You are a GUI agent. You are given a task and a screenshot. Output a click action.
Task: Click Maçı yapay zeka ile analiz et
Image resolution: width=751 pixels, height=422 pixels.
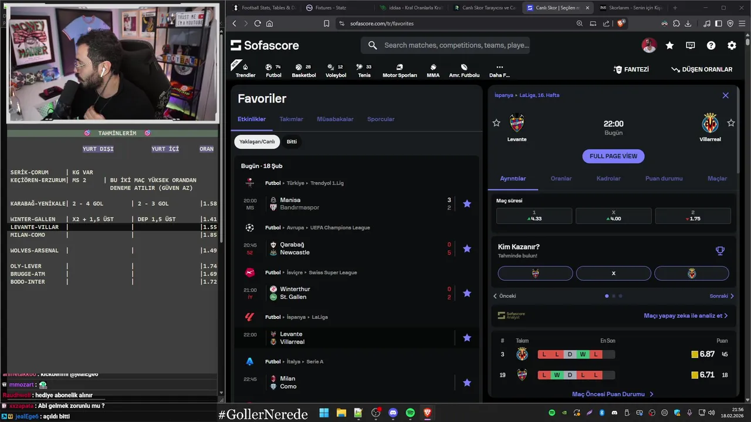point(686,315)
